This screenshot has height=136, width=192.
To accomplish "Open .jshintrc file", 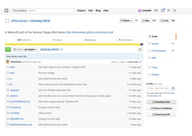I will 14,96.
